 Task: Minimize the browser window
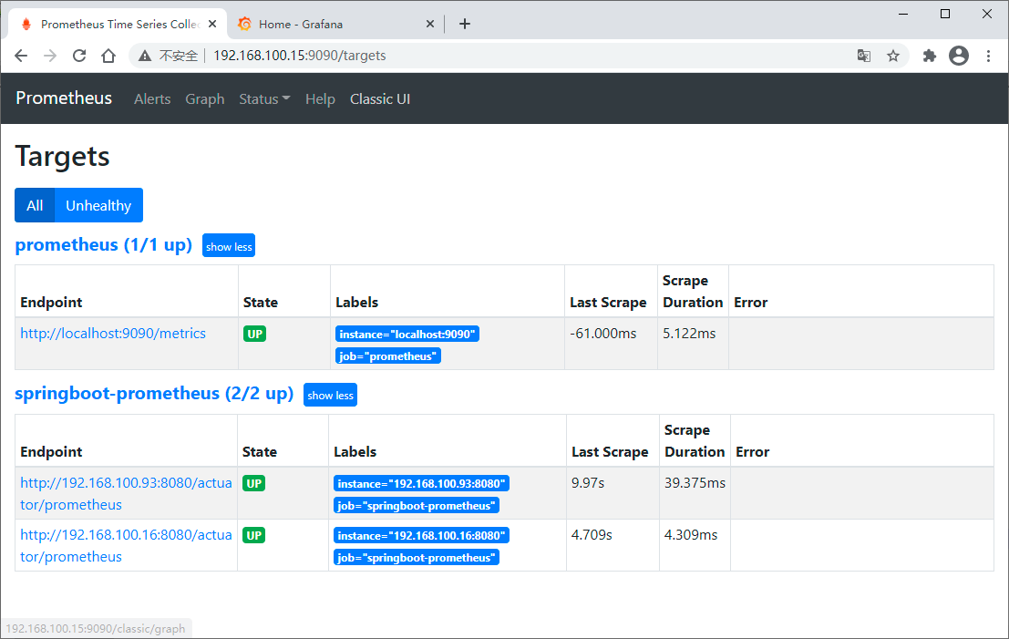(x=903, y=14)
